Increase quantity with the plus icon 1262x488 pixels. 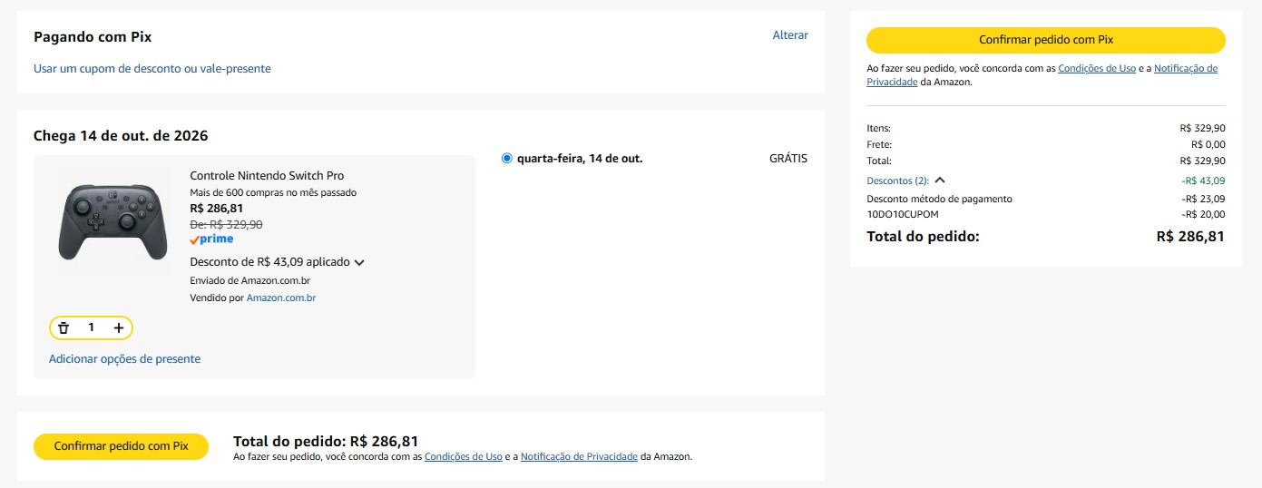click(119, 327)
